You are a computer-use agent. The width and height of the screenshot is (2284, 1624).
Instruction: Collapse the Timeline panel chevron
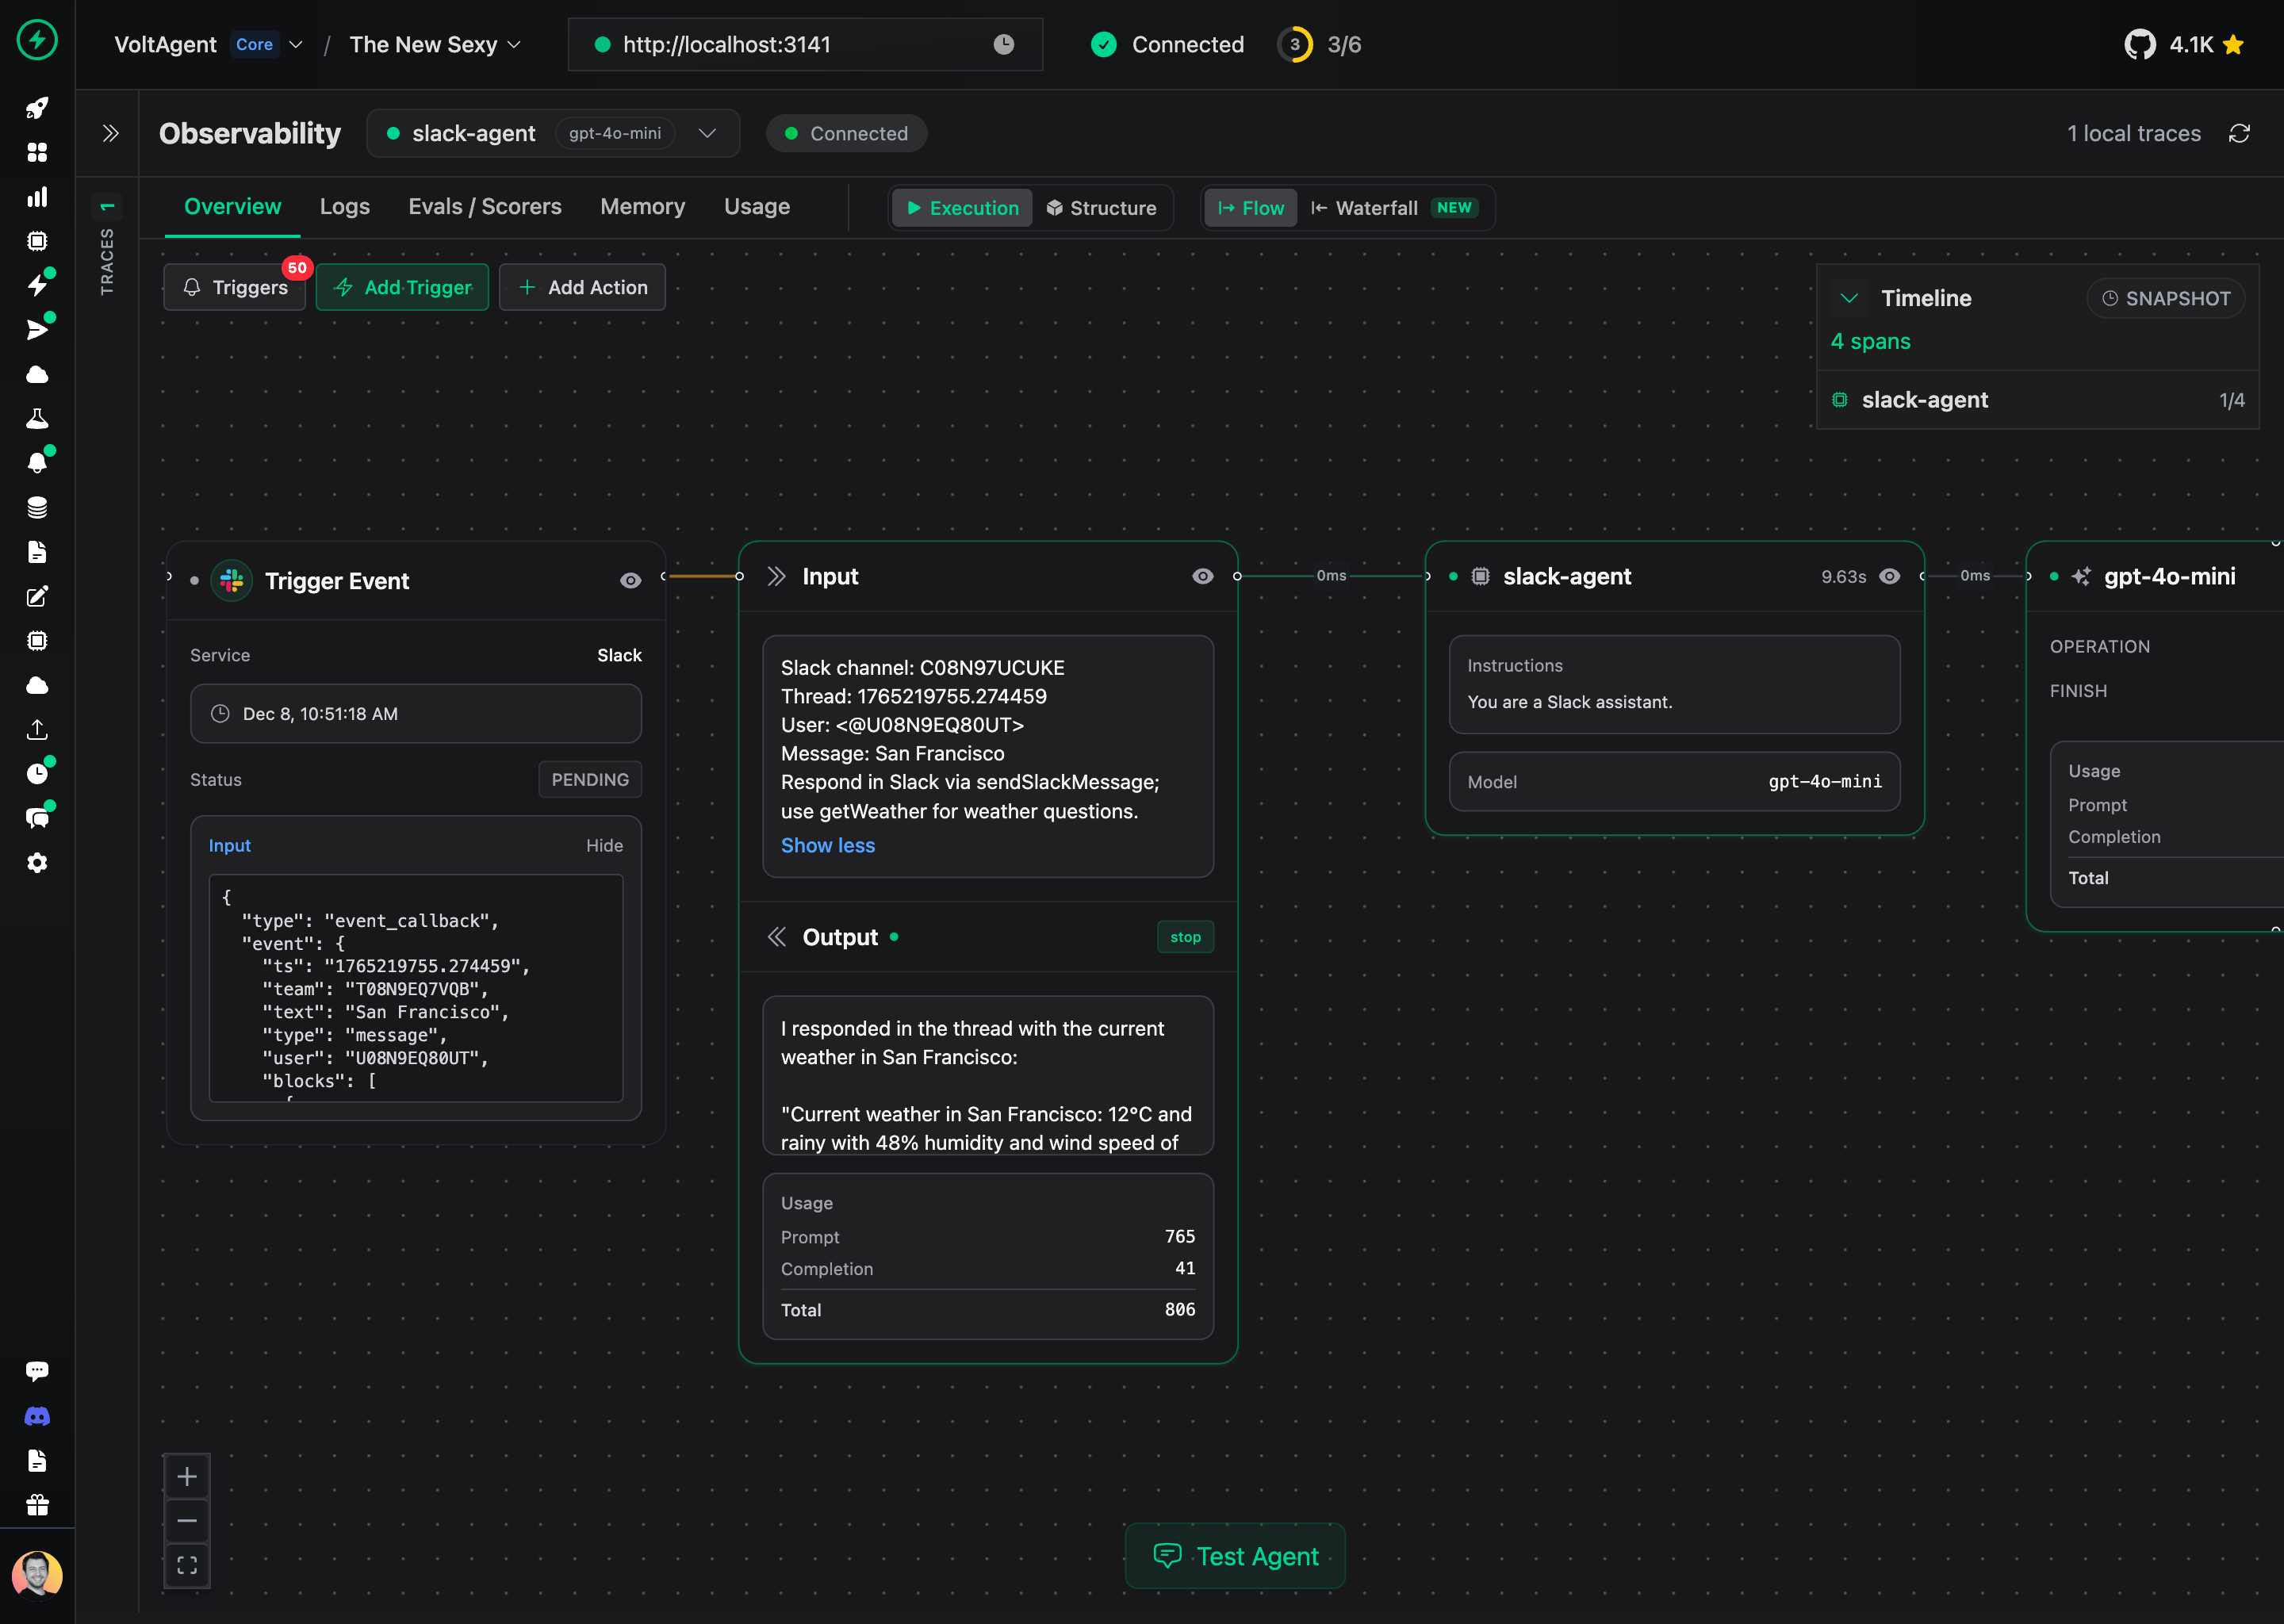click(x=1849, y=297)
